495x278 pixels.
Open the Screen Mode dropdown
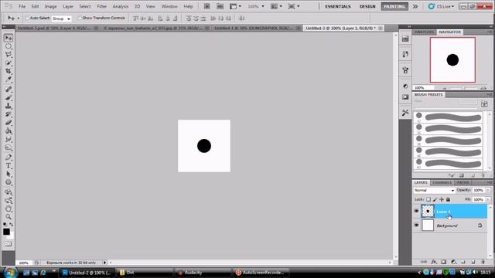(x=294, y=6)
